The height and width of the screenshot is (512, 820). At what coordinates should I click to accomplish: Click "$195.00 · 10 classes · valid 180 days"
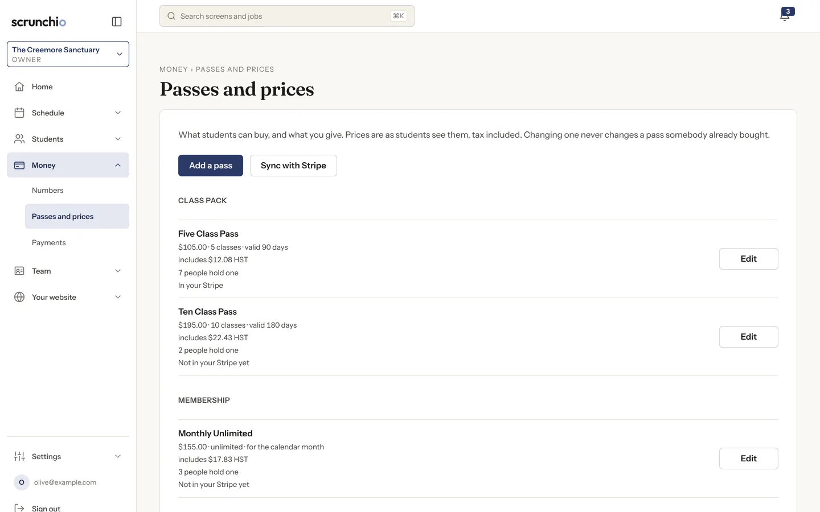click(237, 325)
